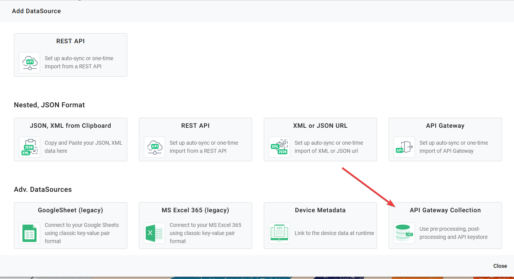Click the XML or JSON URL link icon
Image resolution: width=514 pixels, height=279 pixels.
coord(280,147)
